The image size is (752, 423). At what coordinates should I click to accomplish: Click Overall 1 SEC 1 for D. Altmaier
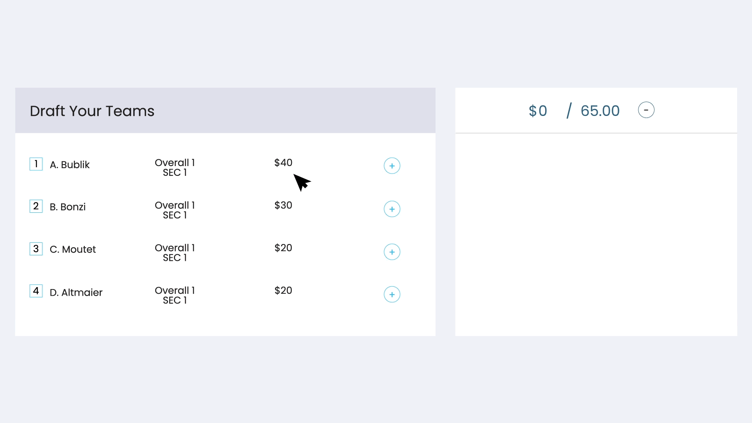coord(175,295)
